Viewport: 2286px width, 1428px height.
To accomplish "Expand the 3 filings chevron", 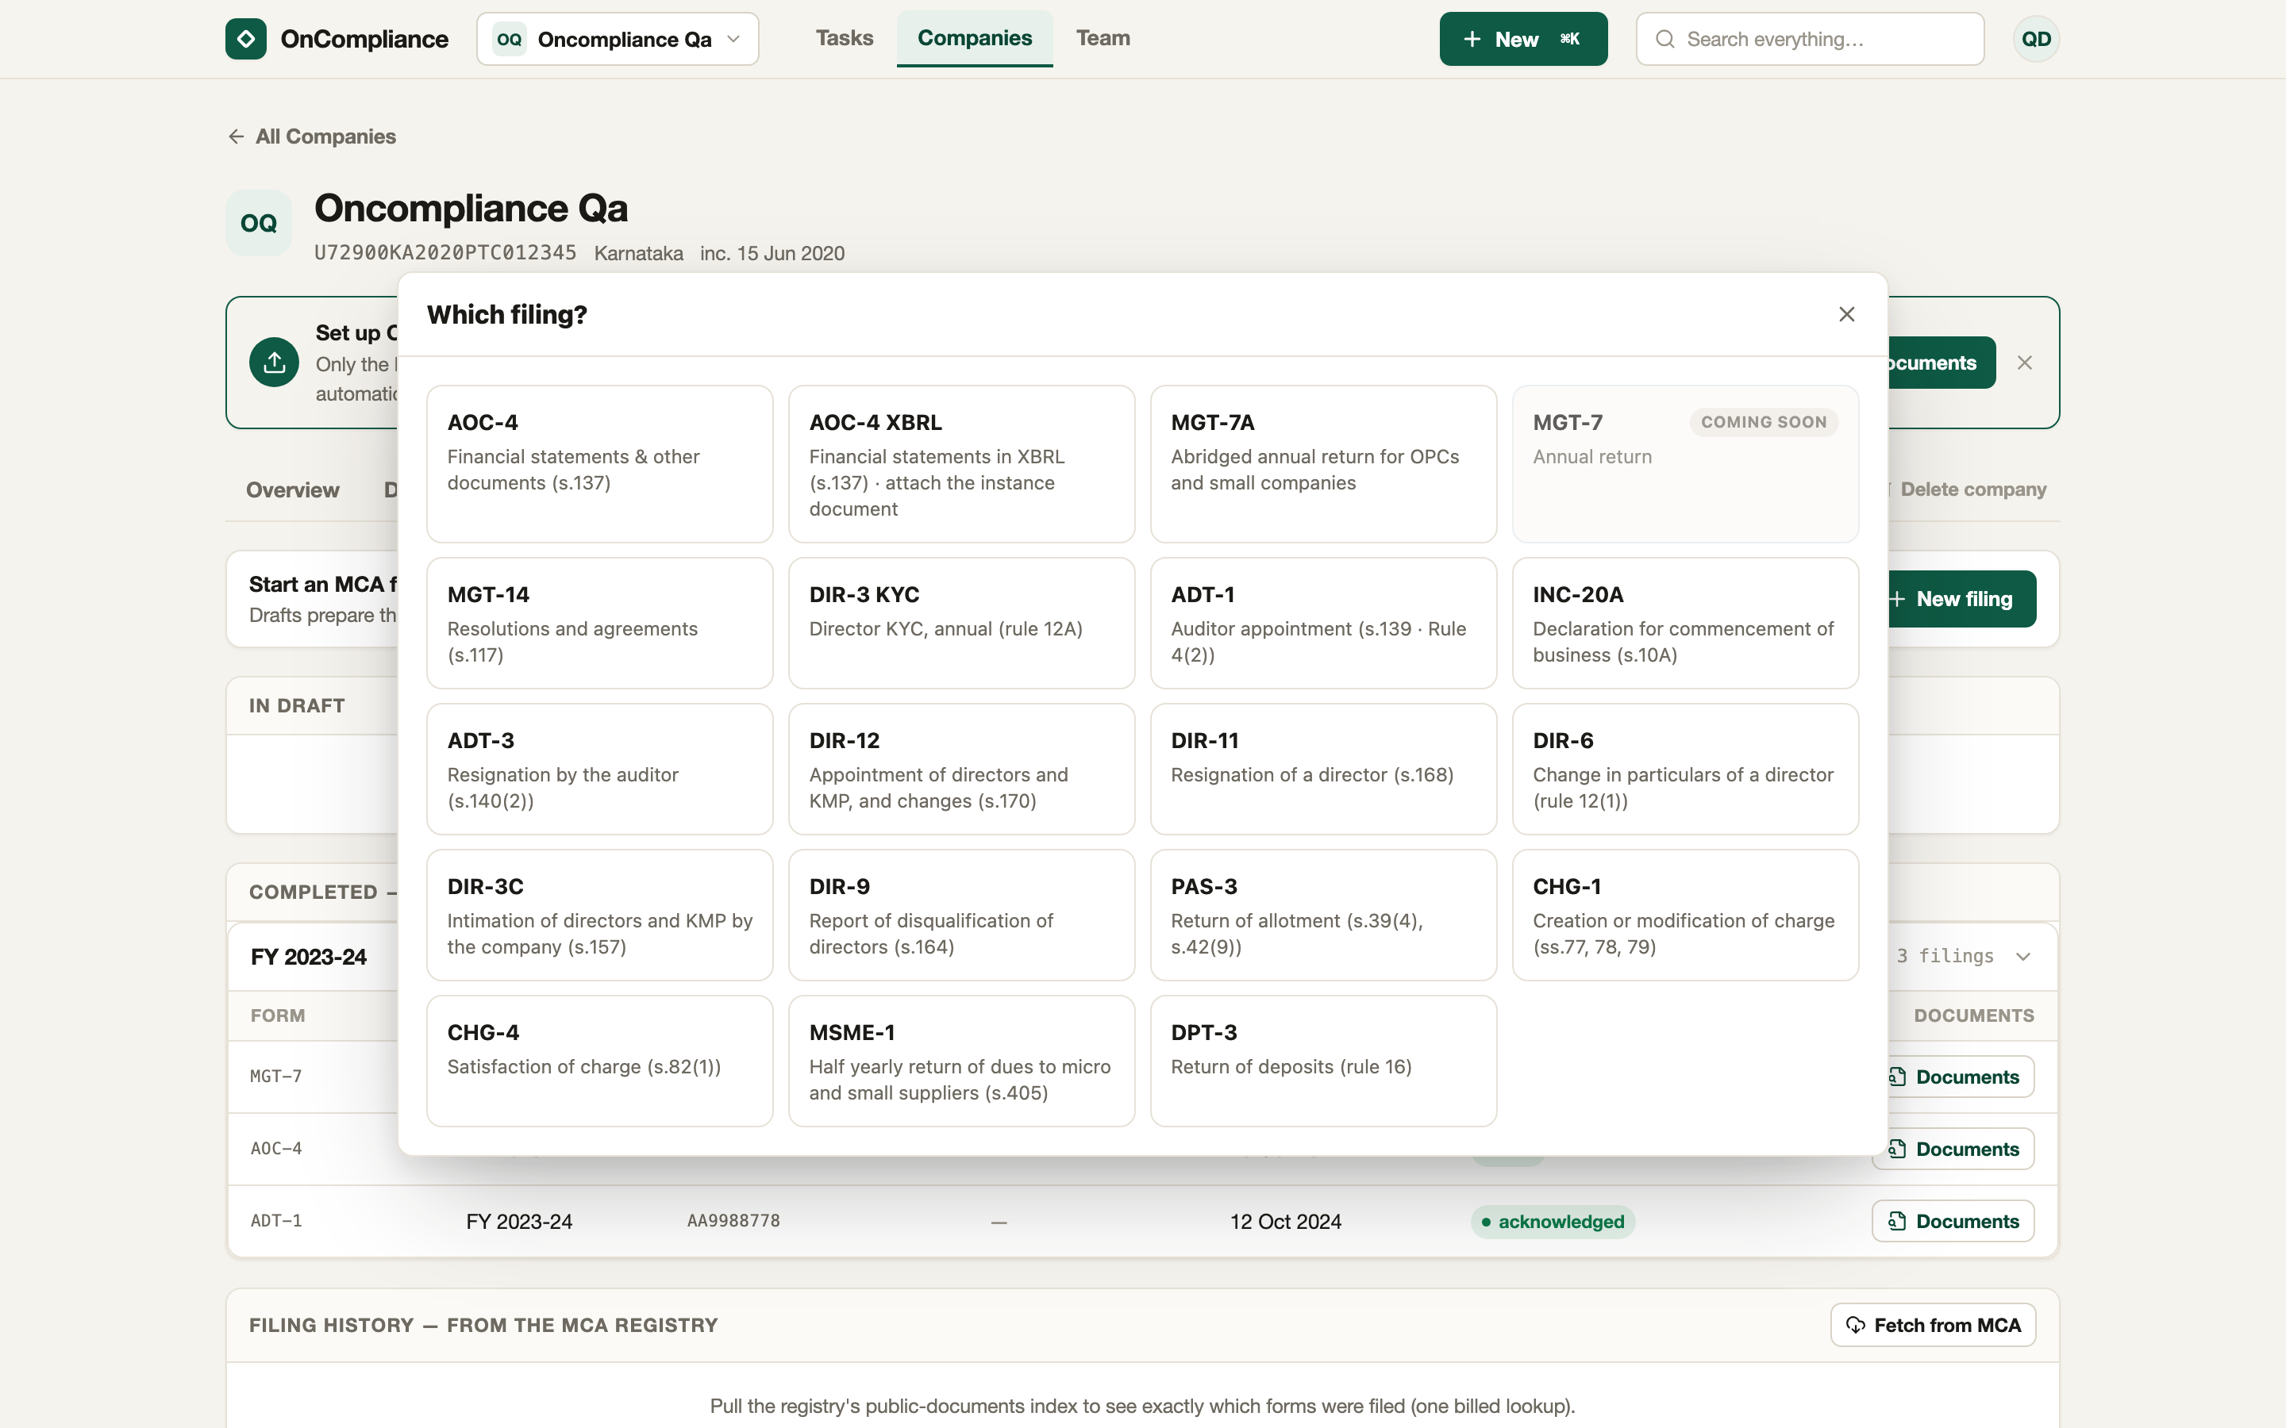I will tap(2023, 957).
